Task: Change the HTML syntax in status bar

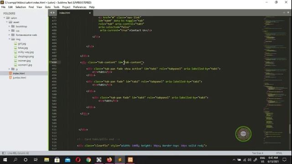Action: click(x=279, y=153)
